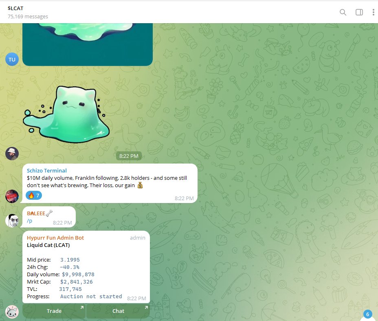Open BALEEE's avatar
Viewport: 378px width, 321px height.
[12, 221]
